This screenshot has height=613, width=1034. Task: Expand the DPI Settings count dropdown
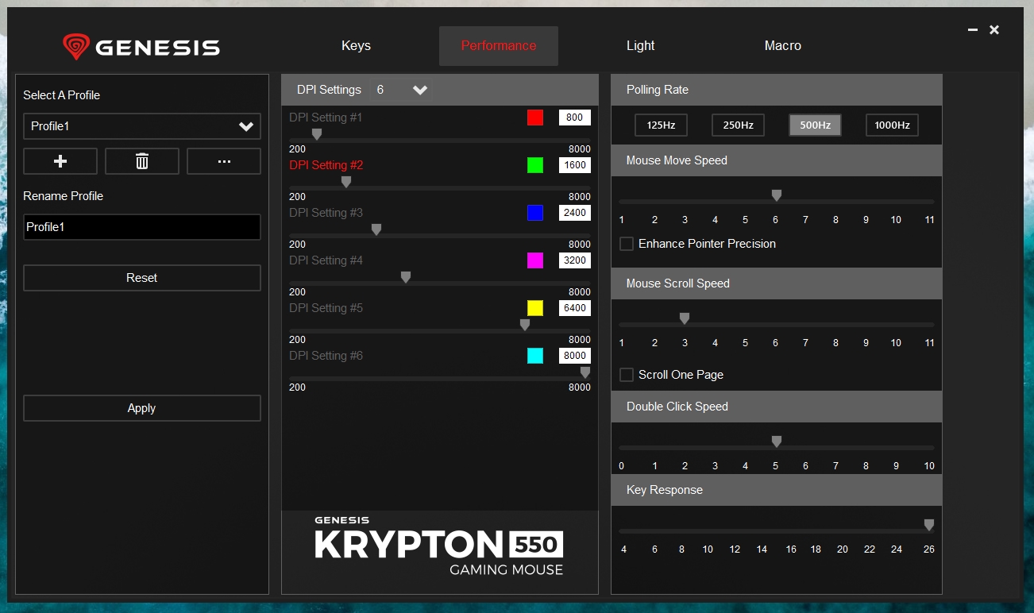tap(403, 90)
